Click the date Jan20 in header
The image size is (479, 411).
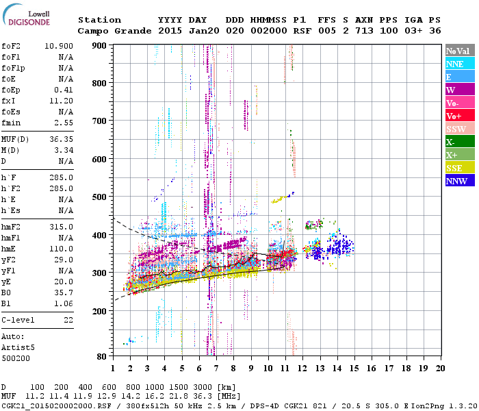click(x=204, y=31)
